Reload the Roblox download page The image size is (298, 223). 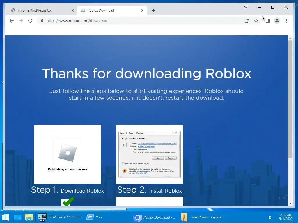click(x=30, y=21)
